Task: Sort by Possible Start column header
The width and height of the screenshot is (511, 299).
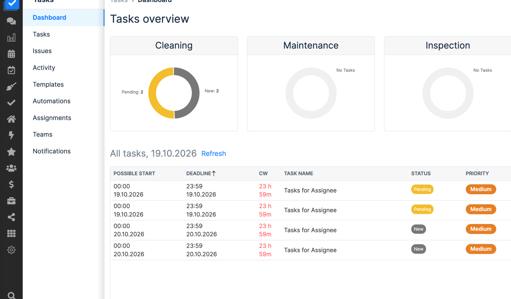Action: [134, 173]
